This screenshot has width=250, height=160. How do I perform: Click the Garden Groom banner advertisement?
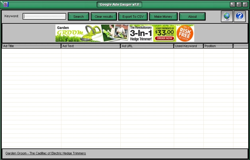[x=125, y=33]
